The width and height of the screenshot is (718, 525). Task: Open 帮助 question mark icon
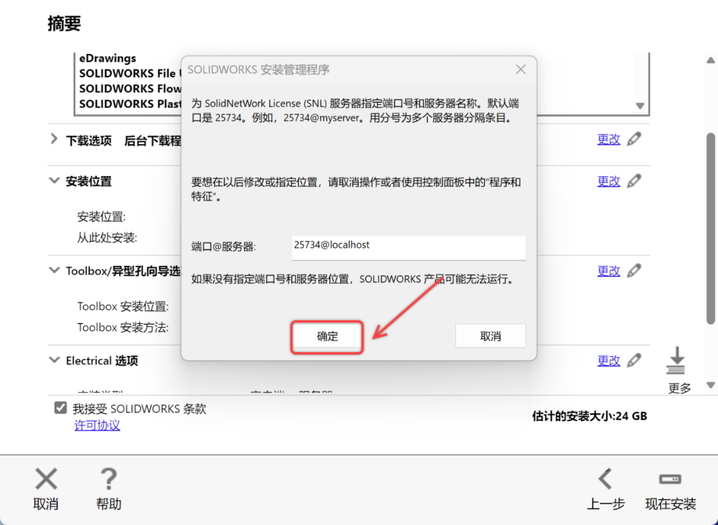[108, 479]
